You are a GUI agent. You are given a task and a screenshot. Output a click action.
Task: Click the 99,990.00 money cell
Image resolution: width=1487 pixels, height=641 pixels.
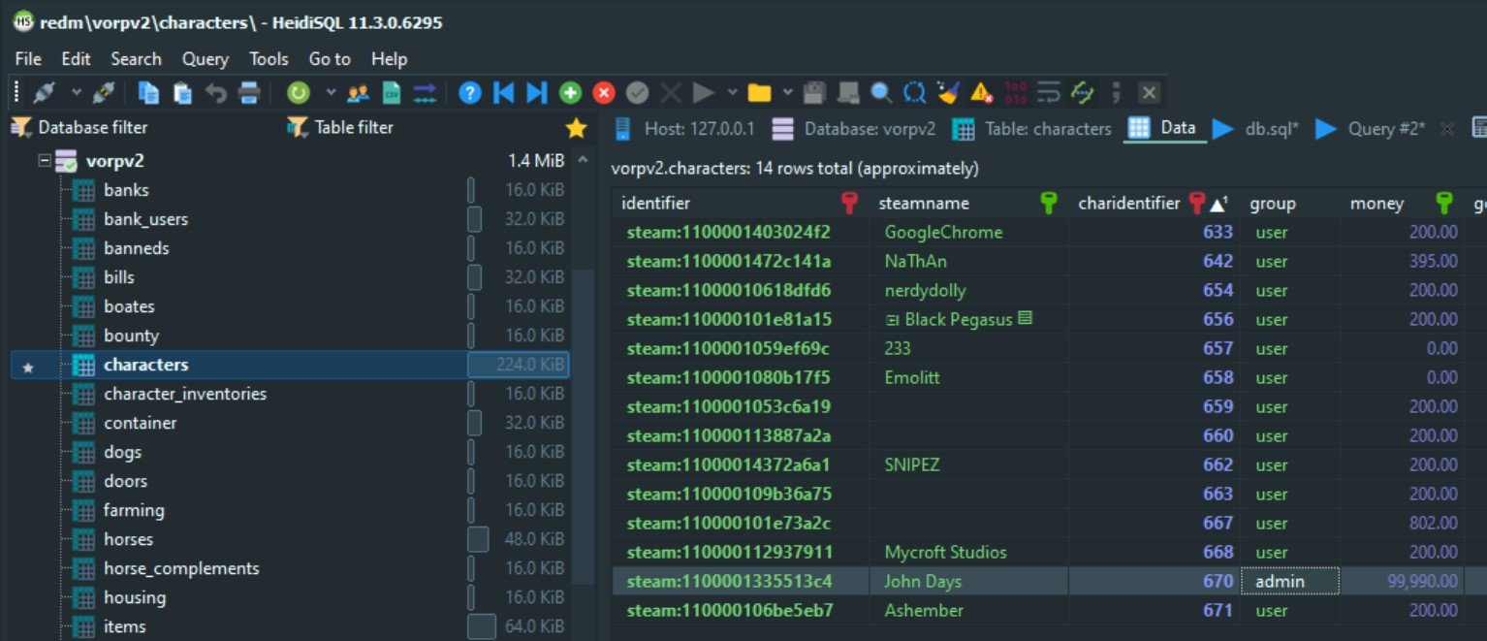click(x=1403, y=582)
